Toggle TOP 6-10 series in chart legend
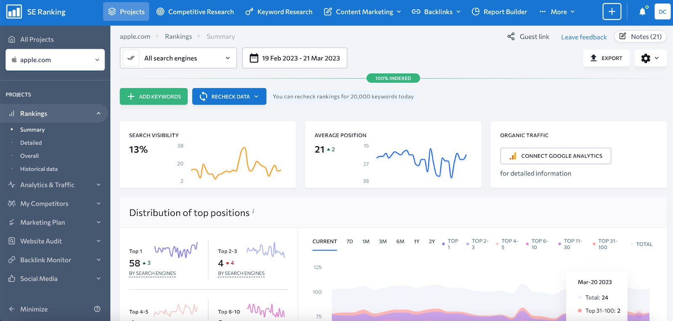This screenshot has width=673, height=321. tap(537, 244)
